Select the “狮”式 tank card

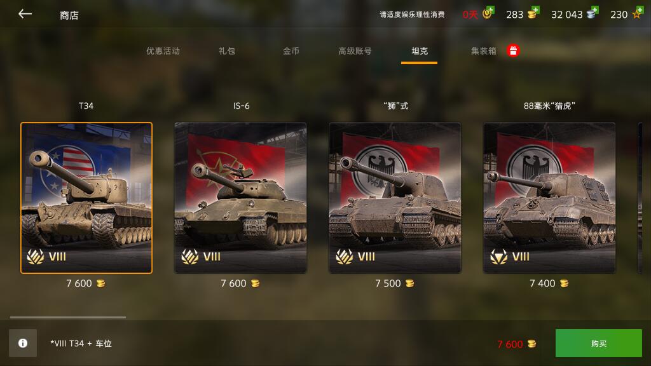395,198
